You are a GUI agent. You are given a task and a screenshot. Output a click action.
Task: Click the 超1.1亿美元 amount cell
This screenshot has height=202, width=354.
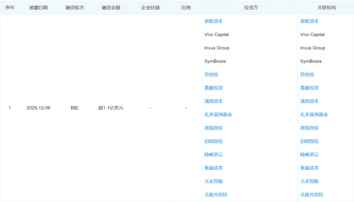point(111,108)
